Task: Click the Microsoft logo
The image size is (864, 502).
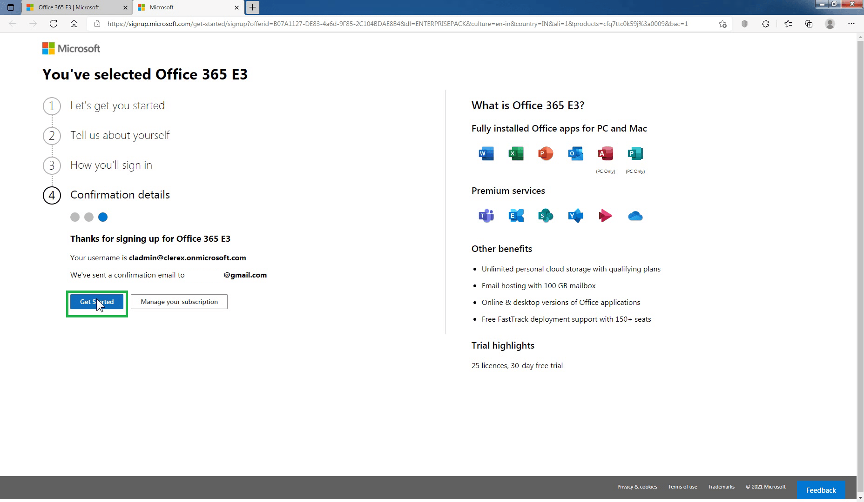Action: 71,48
